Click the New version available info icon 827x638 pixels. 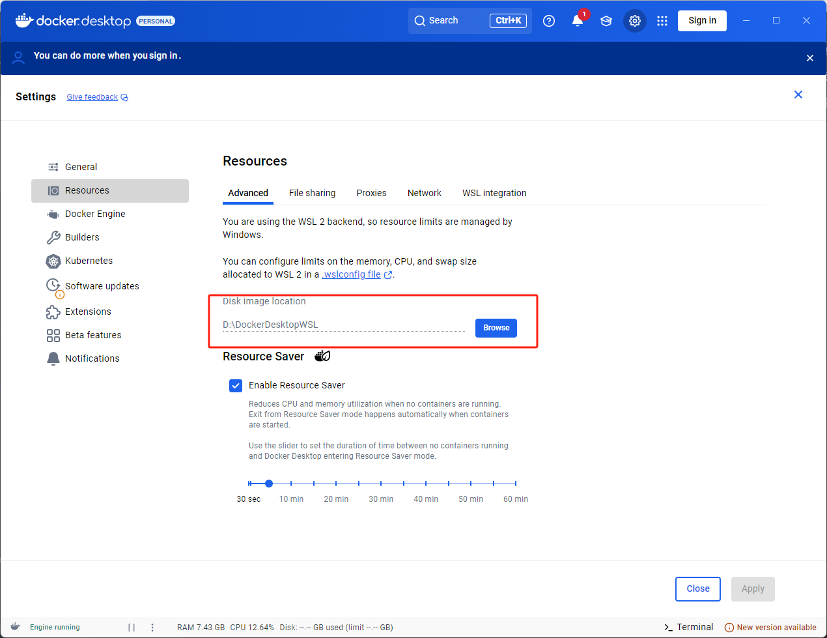(x=729, y=628)
